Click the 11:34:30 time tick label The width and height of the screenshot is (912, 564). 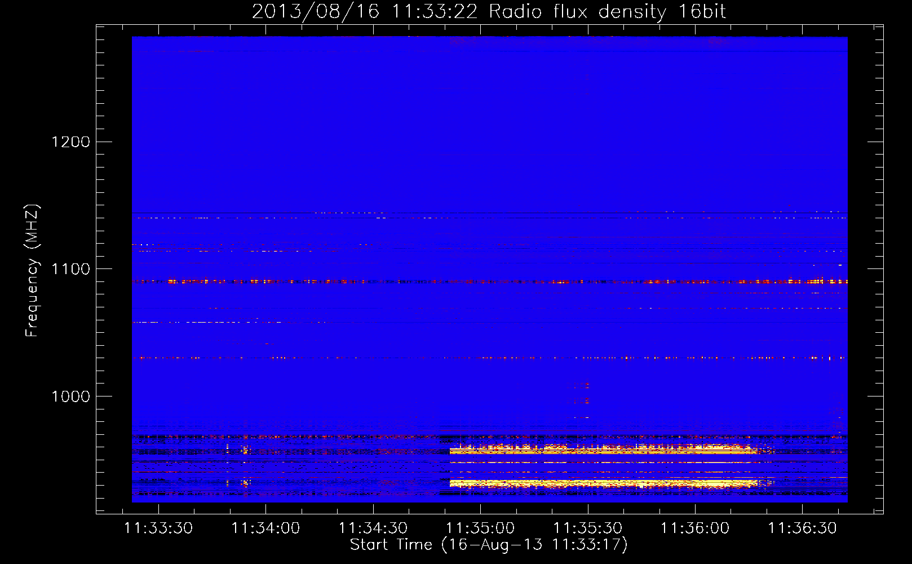[x=373, y=528]
